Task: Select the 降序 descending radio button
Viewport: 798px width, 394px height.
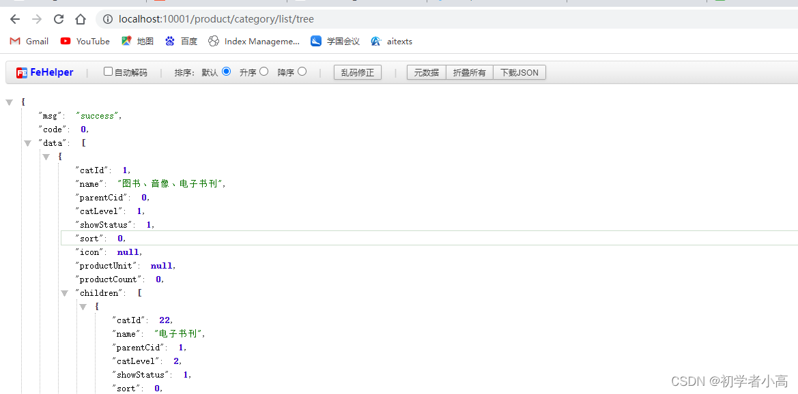Action: tap(302, 72)
